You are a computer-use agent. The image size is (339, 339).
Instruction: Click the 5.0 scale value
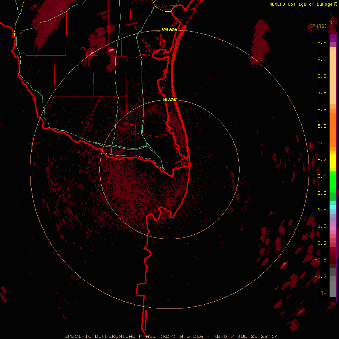tap(322, 143)
